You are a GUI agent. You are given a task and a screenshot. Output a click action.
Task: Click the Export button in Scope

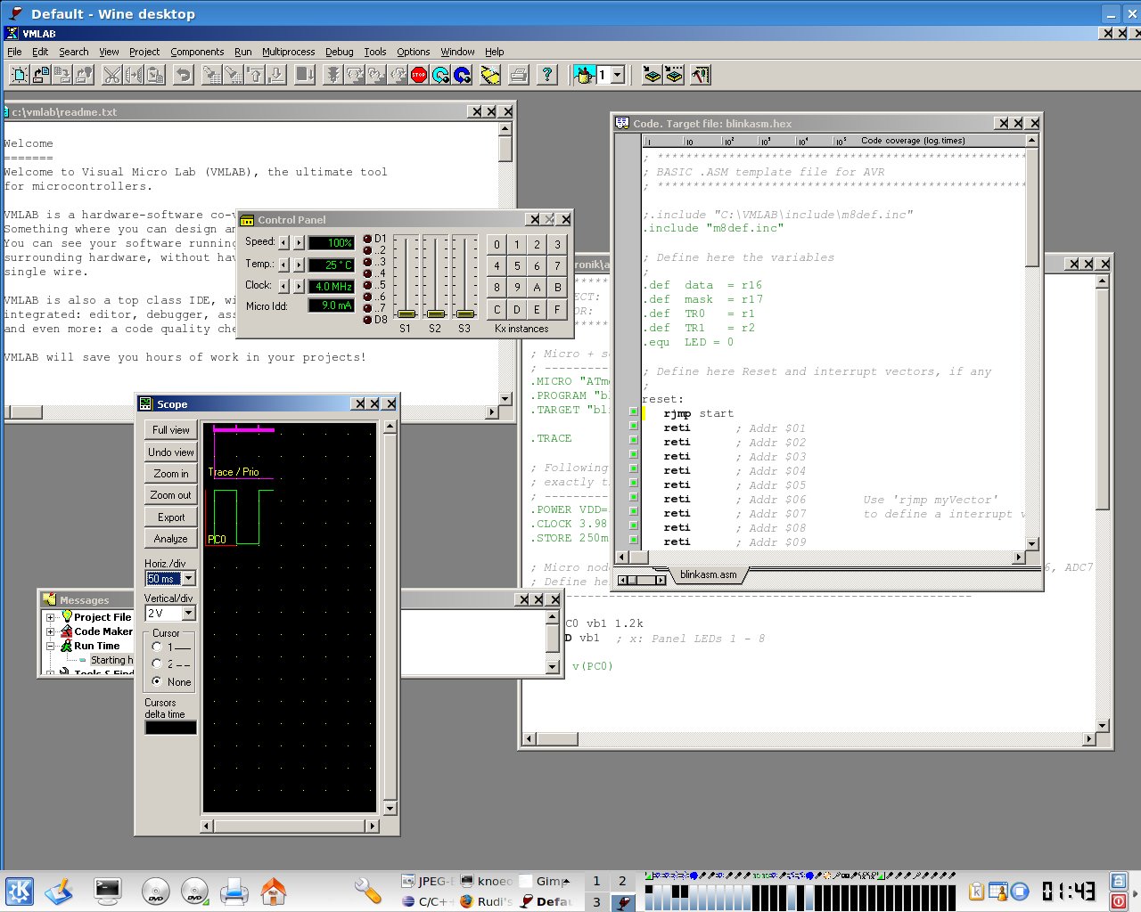point(170,517)
